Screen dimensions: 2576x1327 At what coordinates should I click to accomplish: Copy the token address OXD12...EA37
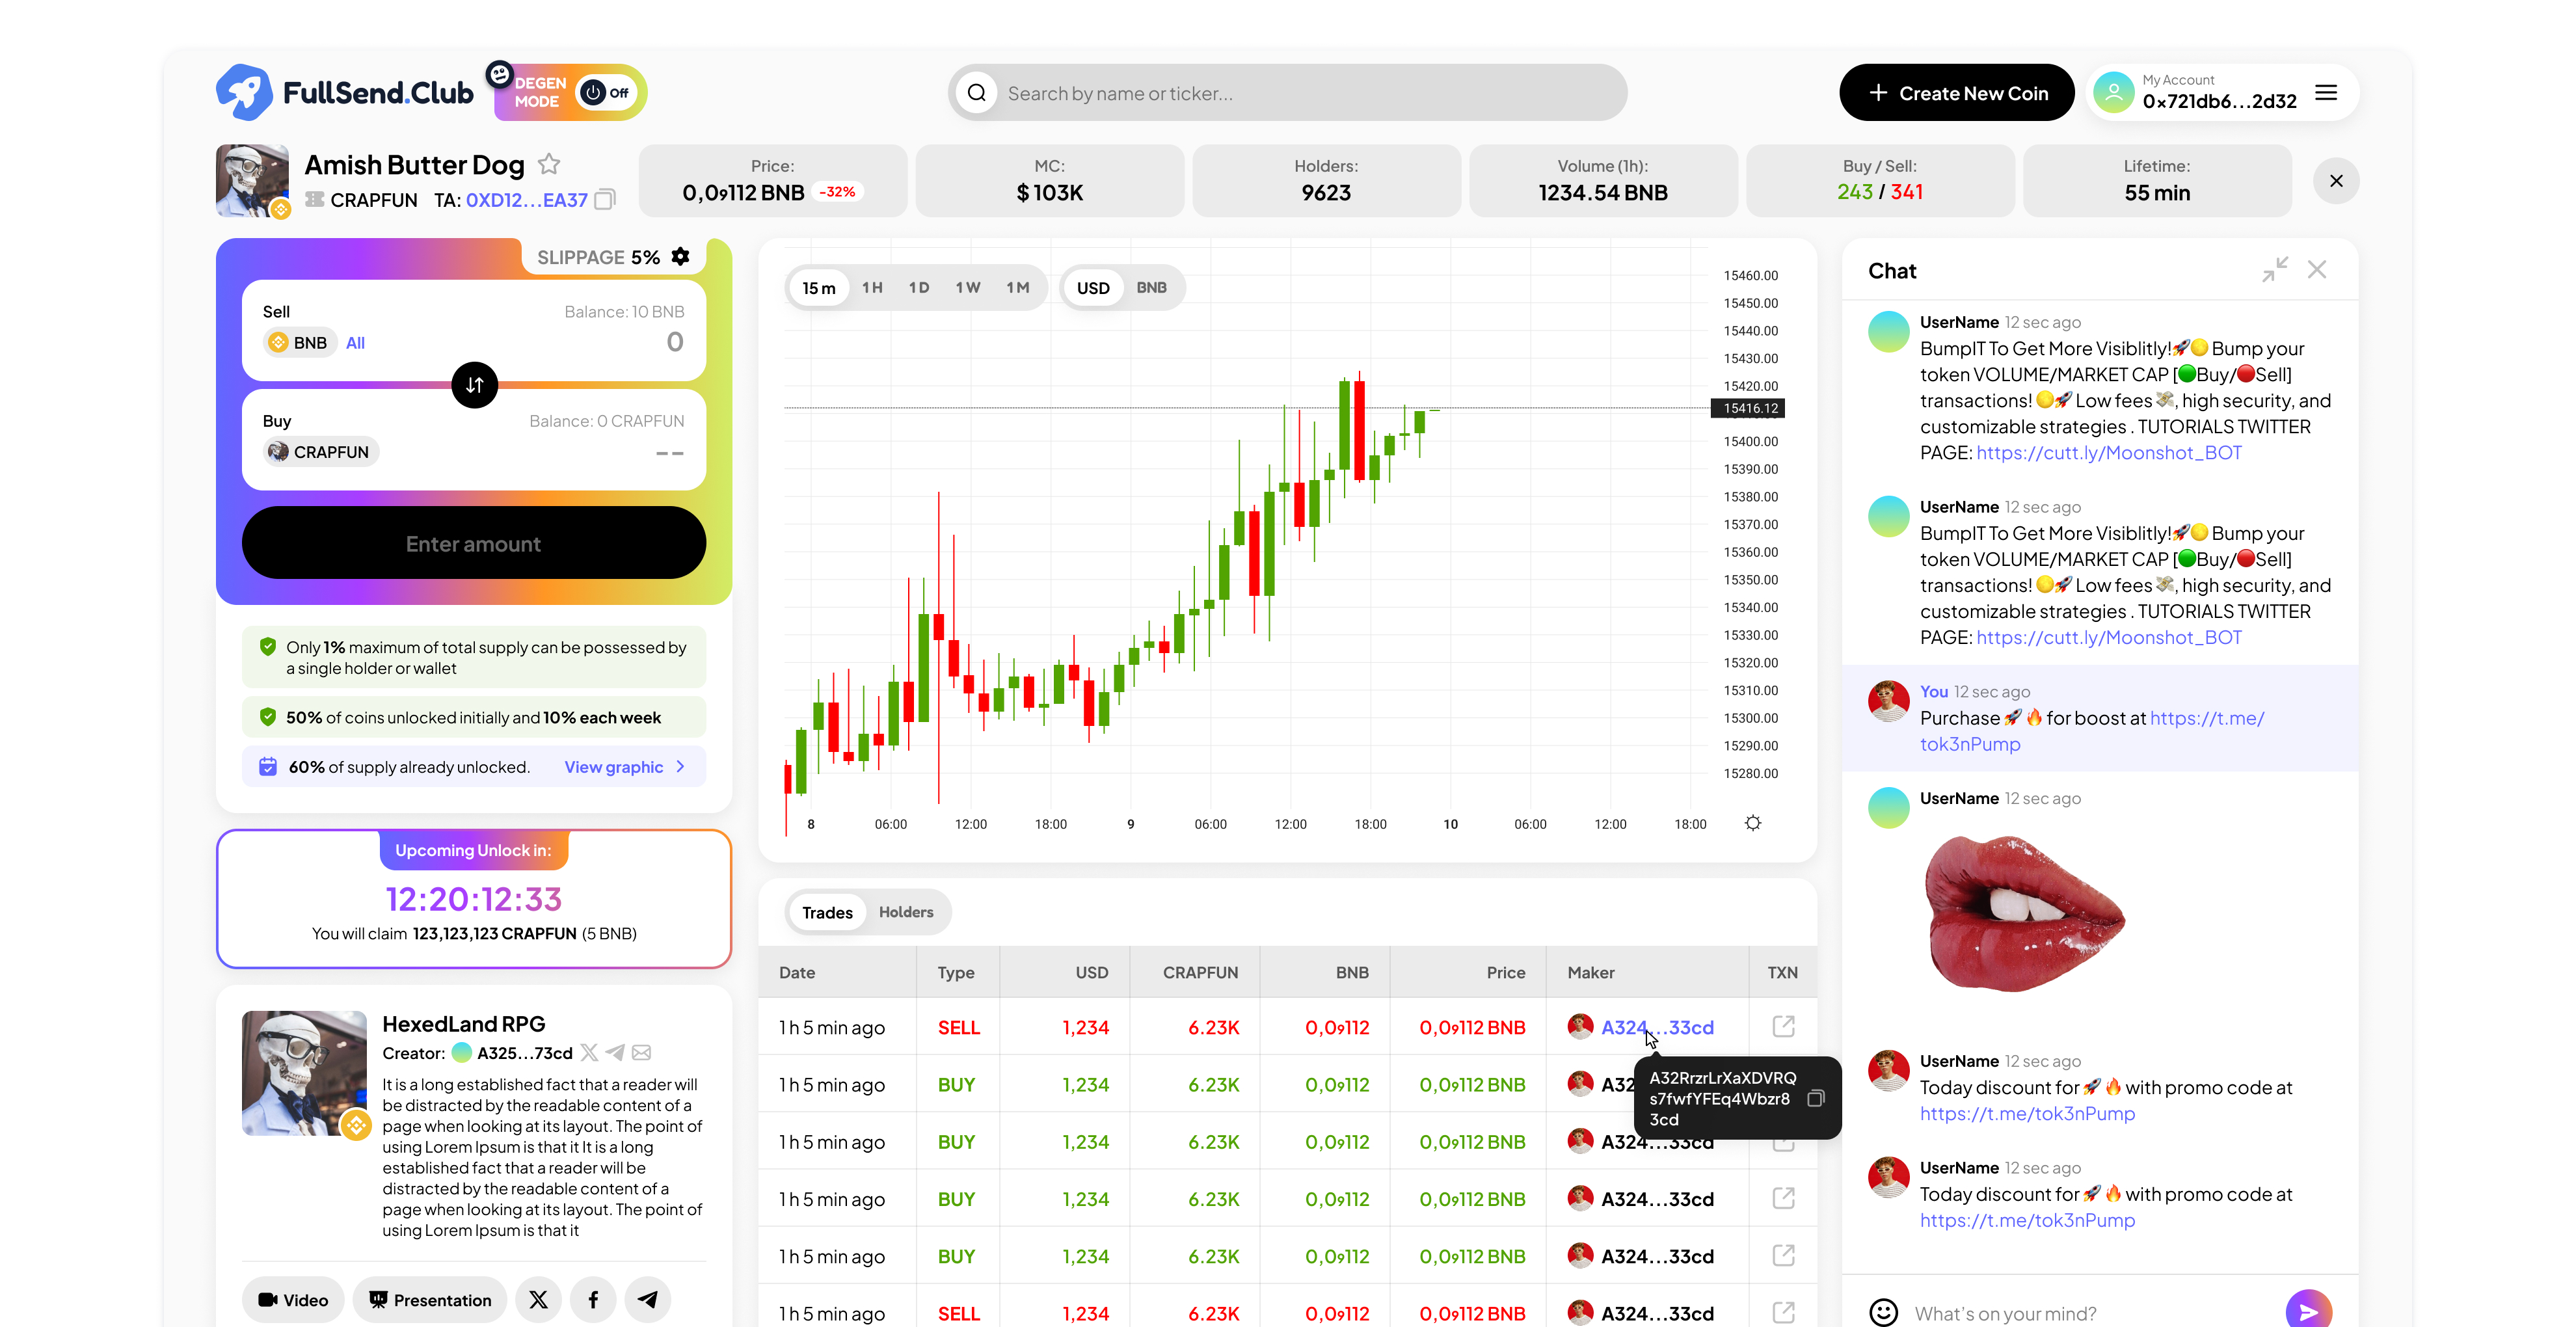605,200
